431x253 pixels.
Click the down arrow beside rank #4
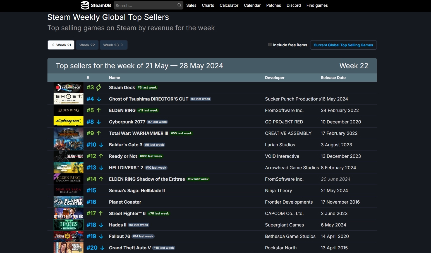coord(99,99)
